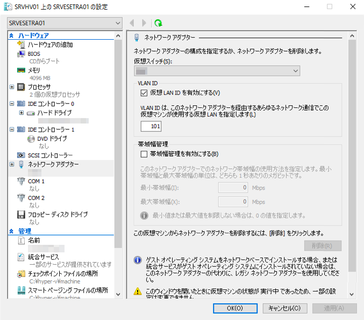Select the COM 1 port icon
Image resolution: width=364 pixels, height=320 pixels.
tap(21, 181)
